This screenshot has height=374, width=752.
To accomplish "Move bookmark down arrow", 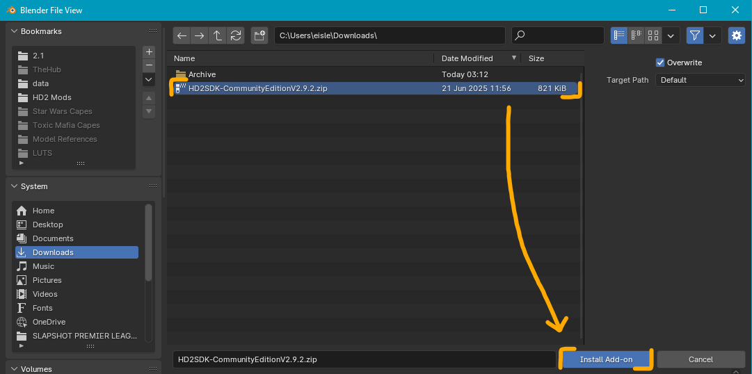I will coord(149,112).
